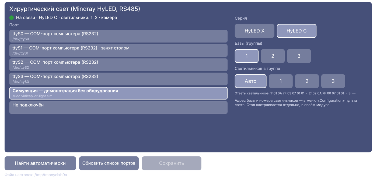This screenshot has height=190, width=377.
Task: Set lights in group to Авто
Action: (250, 81)
